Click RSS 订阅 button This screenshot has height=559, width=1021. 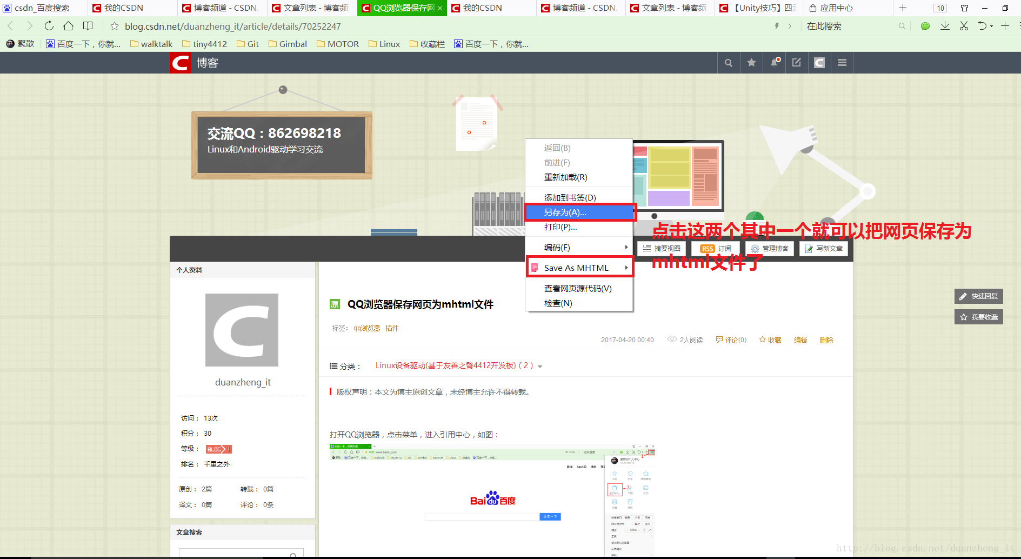point(716,249)
